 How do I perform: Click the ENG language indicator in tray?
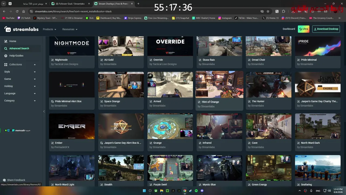pyautogui.click(x=318, y=191)
